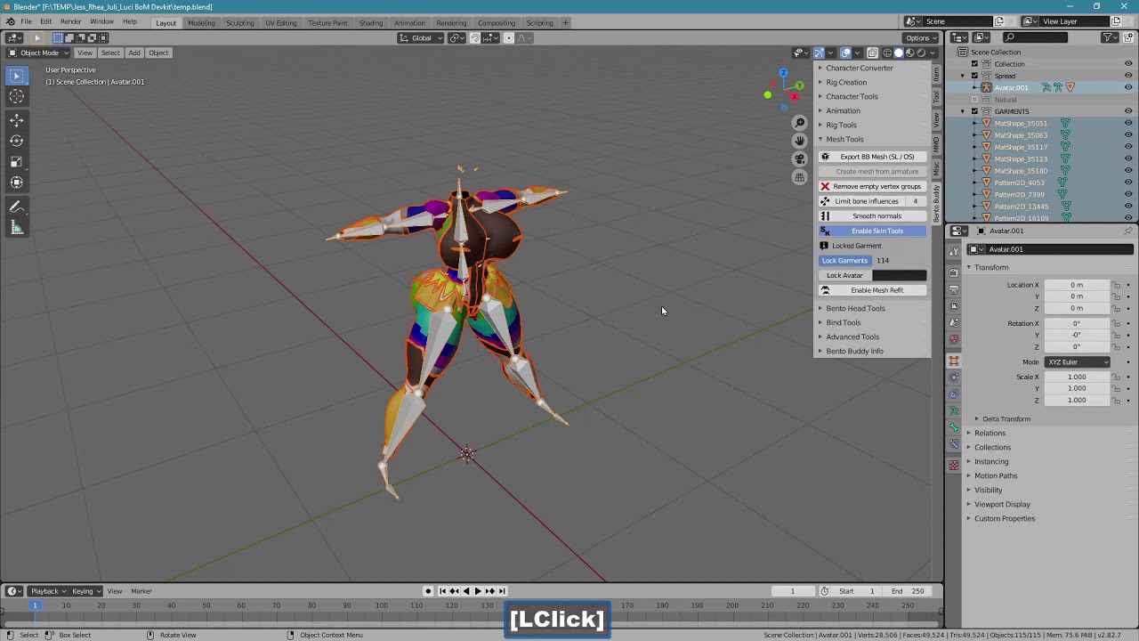Click the viewport zoom magnifier icon
This screenshot has width=1139, height=641.
point(799,123)
